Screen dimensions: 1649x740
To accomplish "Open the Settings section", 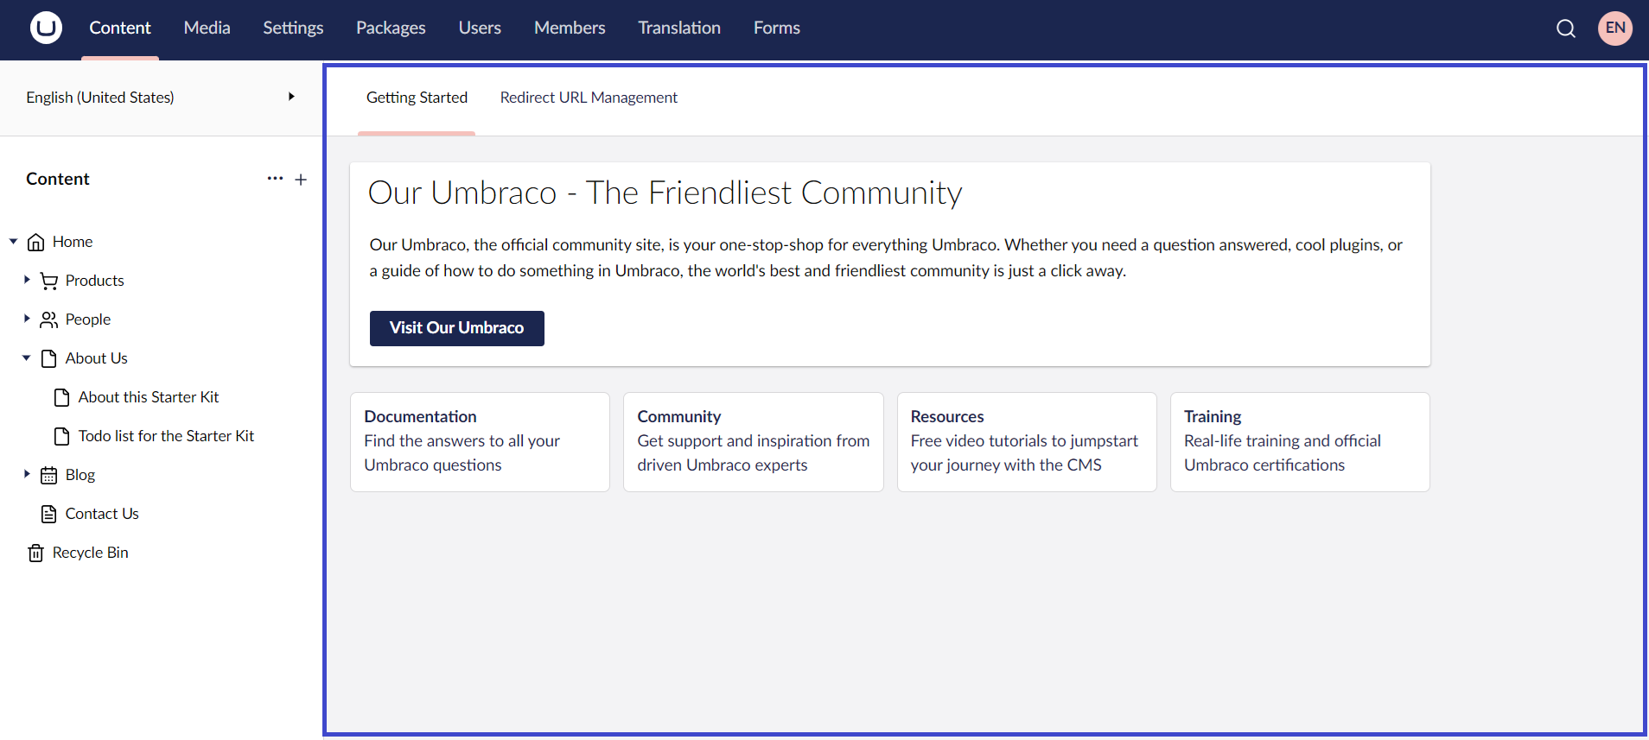I will 293,28.
